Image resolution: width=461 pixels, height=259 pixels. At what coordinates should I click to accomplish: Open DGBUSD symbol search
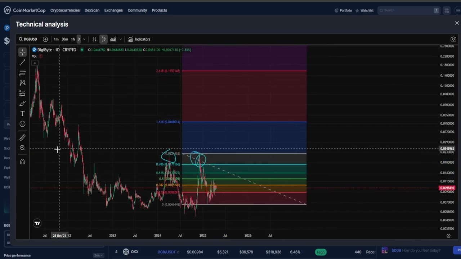[28, 39]
